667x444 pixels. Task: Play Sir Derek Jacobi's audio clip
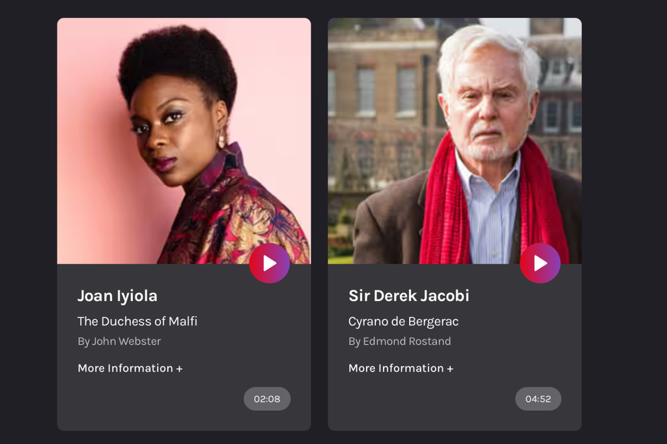540,263
